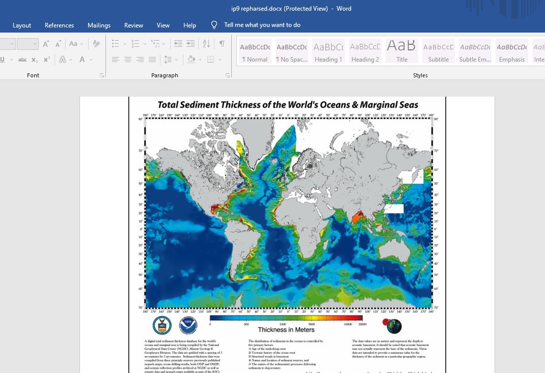
Task: Open the Help tab
Action: point(189,25)
